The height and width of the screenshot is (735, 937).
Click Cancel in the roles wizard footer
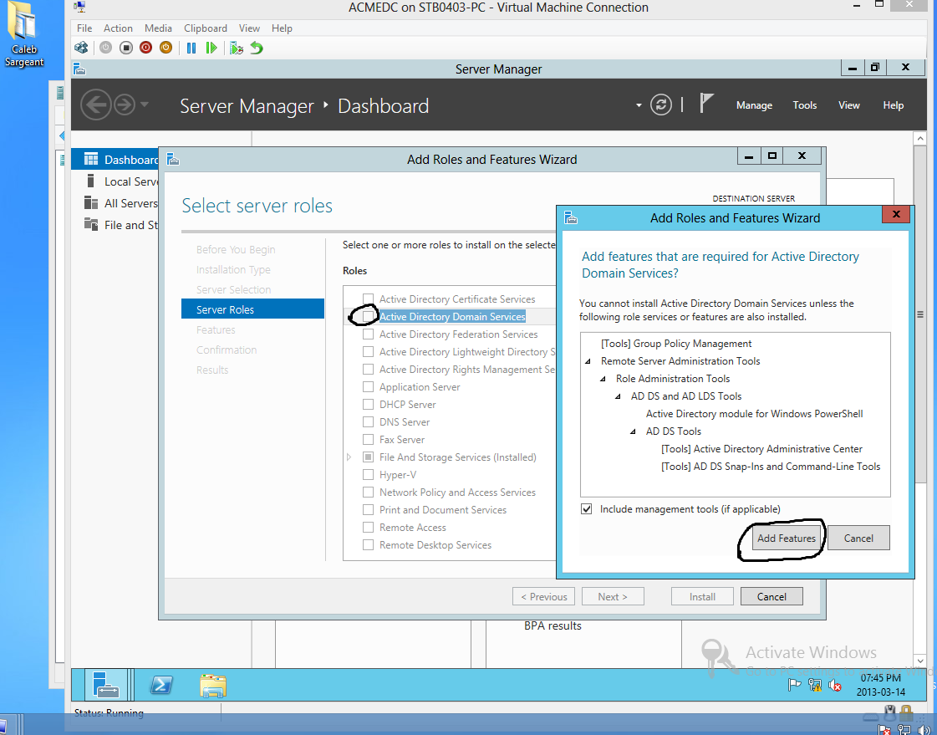pyautogui.click(x=771, y=596)
